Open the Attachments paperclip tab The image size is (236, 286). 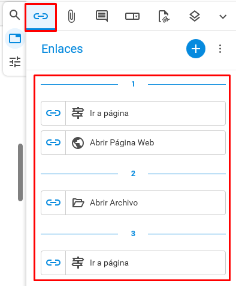click(x=71, y=16)
